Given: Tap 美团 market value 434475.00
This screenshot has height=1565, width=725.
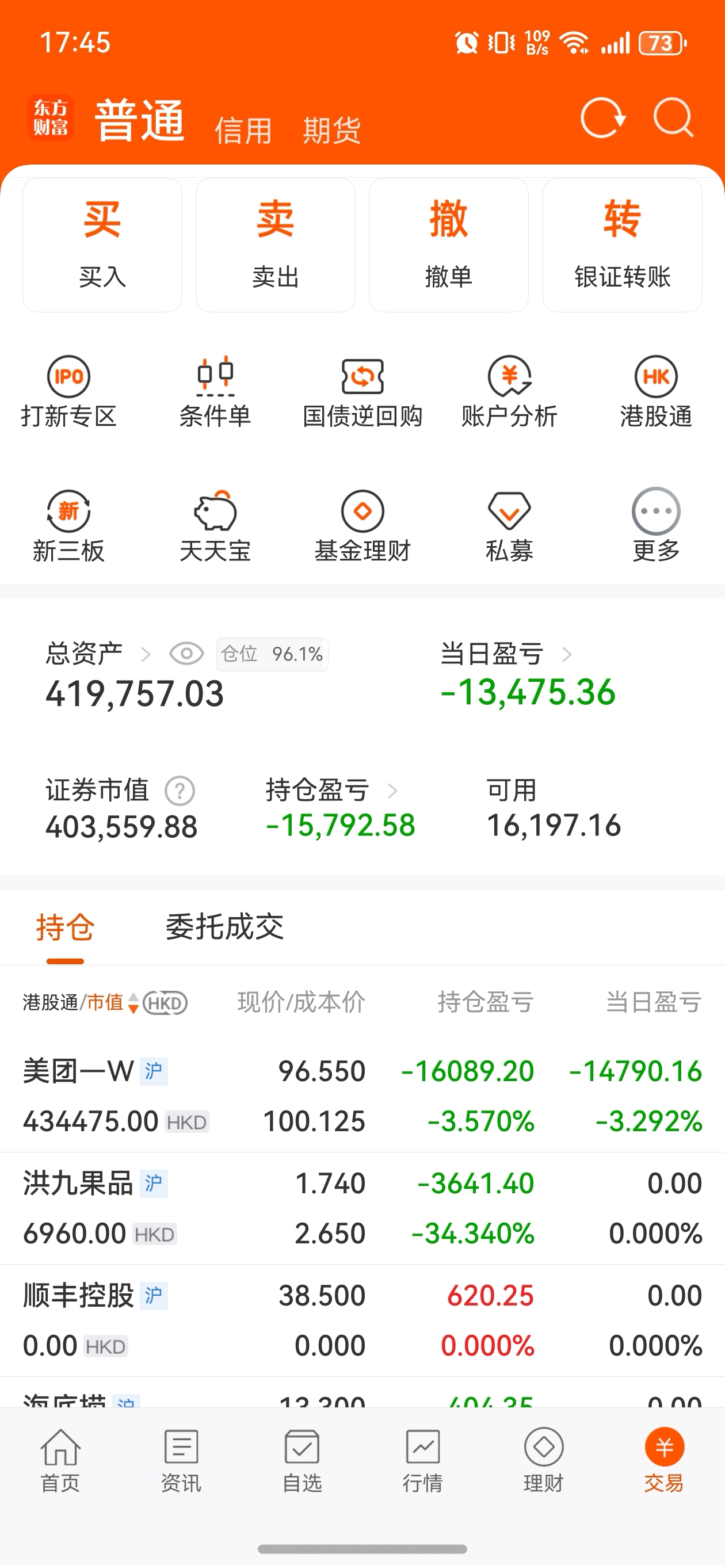Looking at the screenshot, I should [x=90, y=1121].
